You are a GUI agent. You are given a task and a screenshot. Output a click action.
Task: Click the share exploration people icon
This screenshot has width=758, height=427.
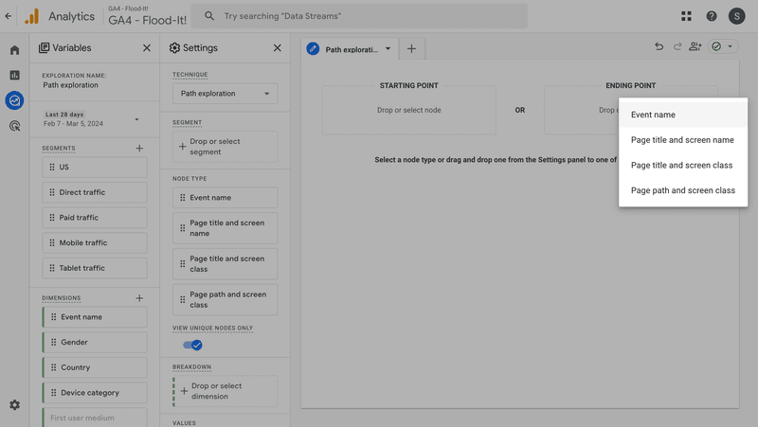[695, 46]
